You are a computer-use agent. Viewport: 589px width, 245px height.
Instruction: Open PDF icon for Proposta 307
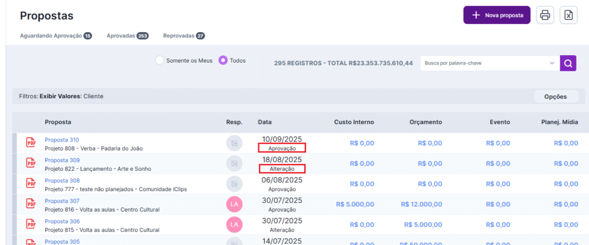pyautogui.click(x=31, y=205)
